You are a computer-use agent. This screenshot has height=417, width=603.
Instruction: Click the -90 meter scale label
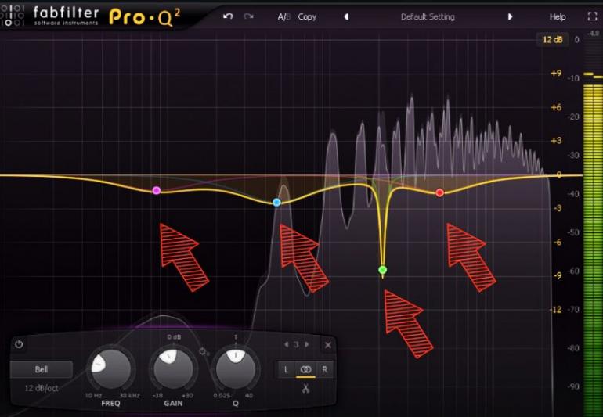[573, 386]
